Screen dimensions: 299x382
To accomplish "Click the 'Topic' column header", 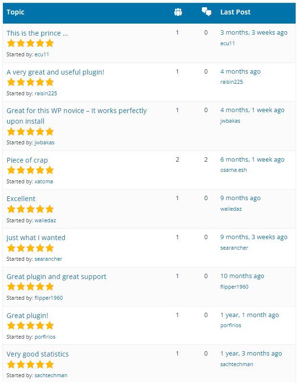I will (x=15, y=12).
